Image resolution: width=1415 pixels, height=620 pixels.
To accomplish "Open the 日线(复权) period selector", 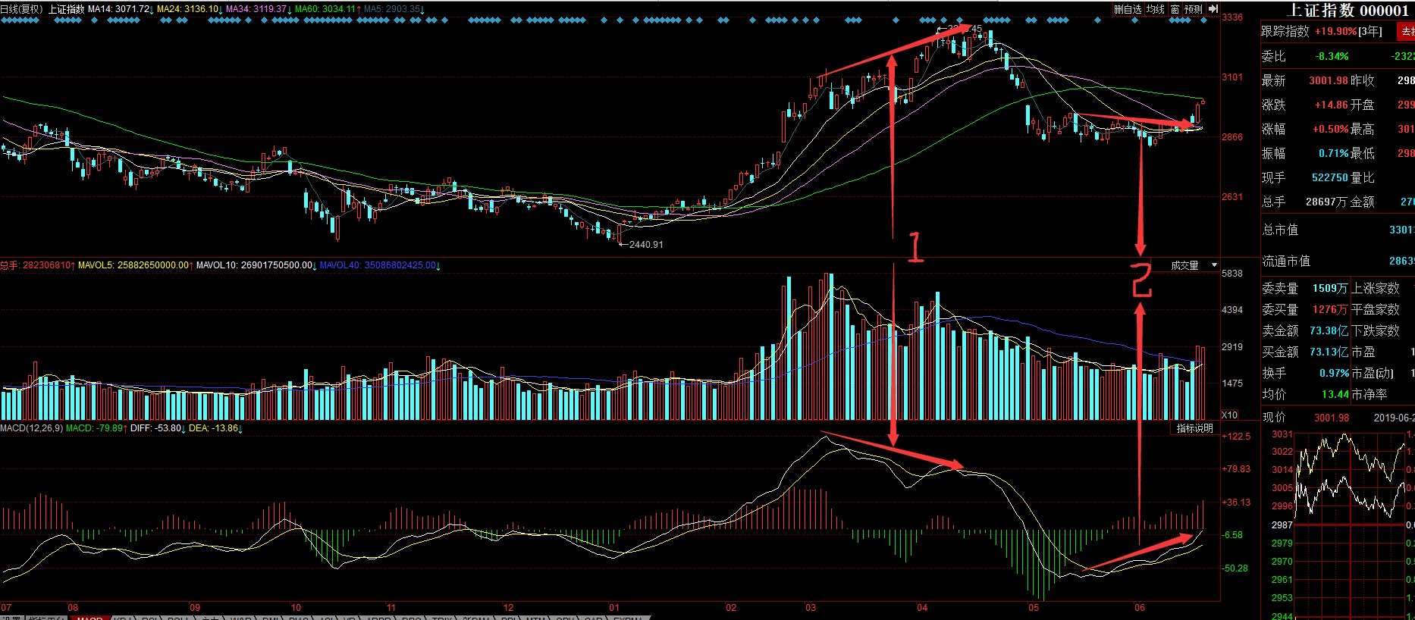I will point(21,9).
